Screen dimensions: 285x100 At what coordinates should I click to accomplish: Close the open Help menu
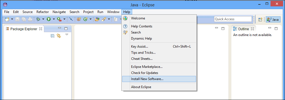127,12
